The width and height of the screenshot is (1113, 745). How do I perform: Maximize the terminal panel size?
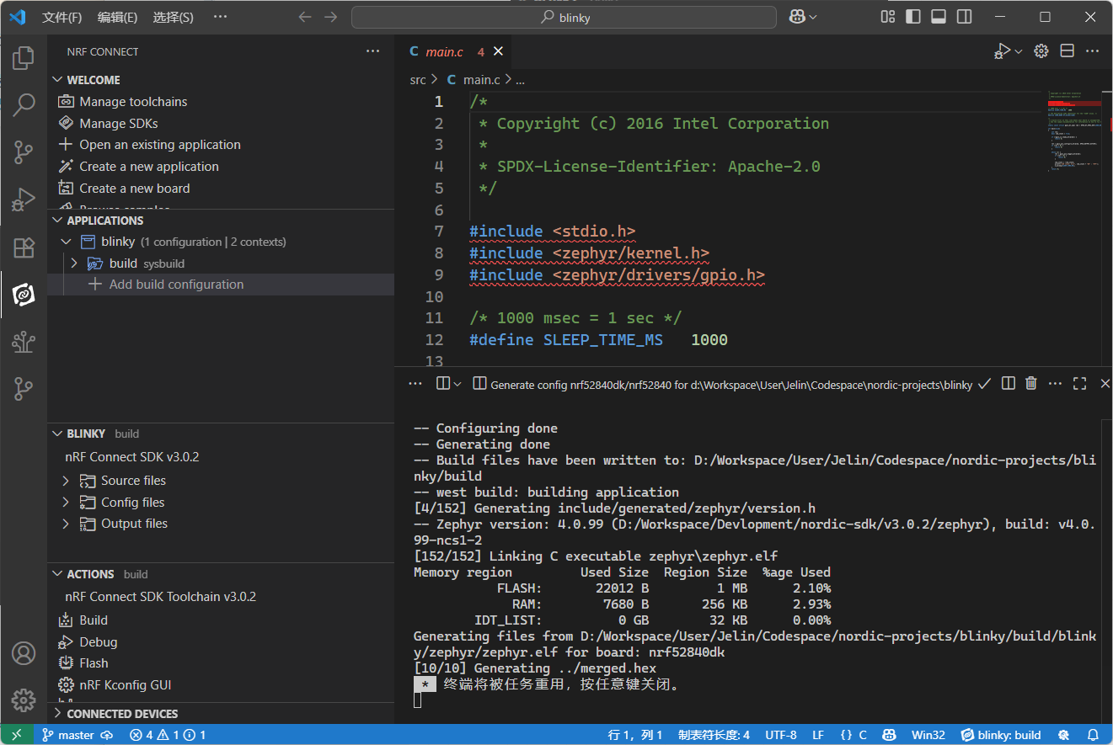1079,384
